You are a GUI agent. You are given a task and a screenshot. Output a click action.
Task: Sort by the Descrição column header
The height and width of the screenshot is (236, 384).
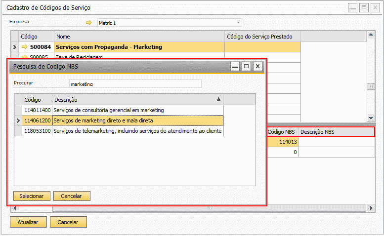[137, 100]
